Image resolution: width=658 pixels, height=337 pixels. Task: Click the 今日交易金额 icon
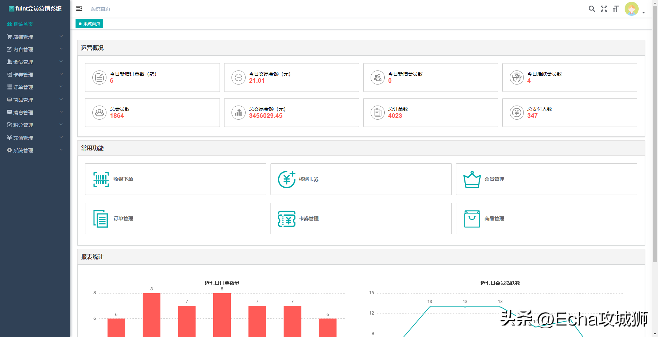[x=239, y=77]
